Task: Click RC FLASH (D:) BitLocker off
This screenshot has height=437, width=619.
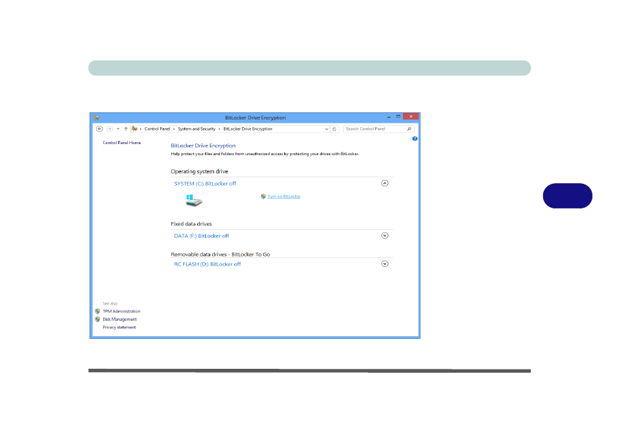Action: [x=207, y=264]
